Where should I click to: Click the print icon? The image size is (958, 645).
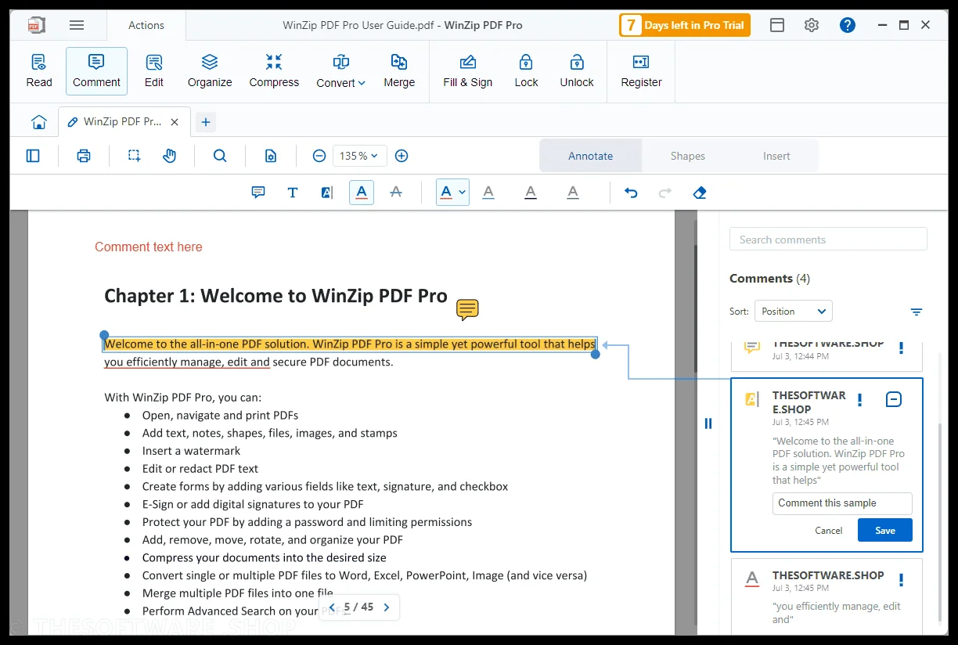[84, 156]
